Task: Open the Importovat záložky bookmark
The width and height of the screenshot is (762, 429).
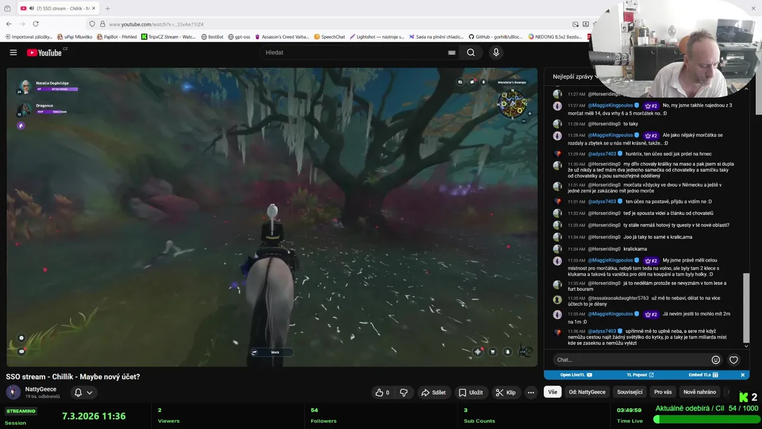Action: [29, 37]
